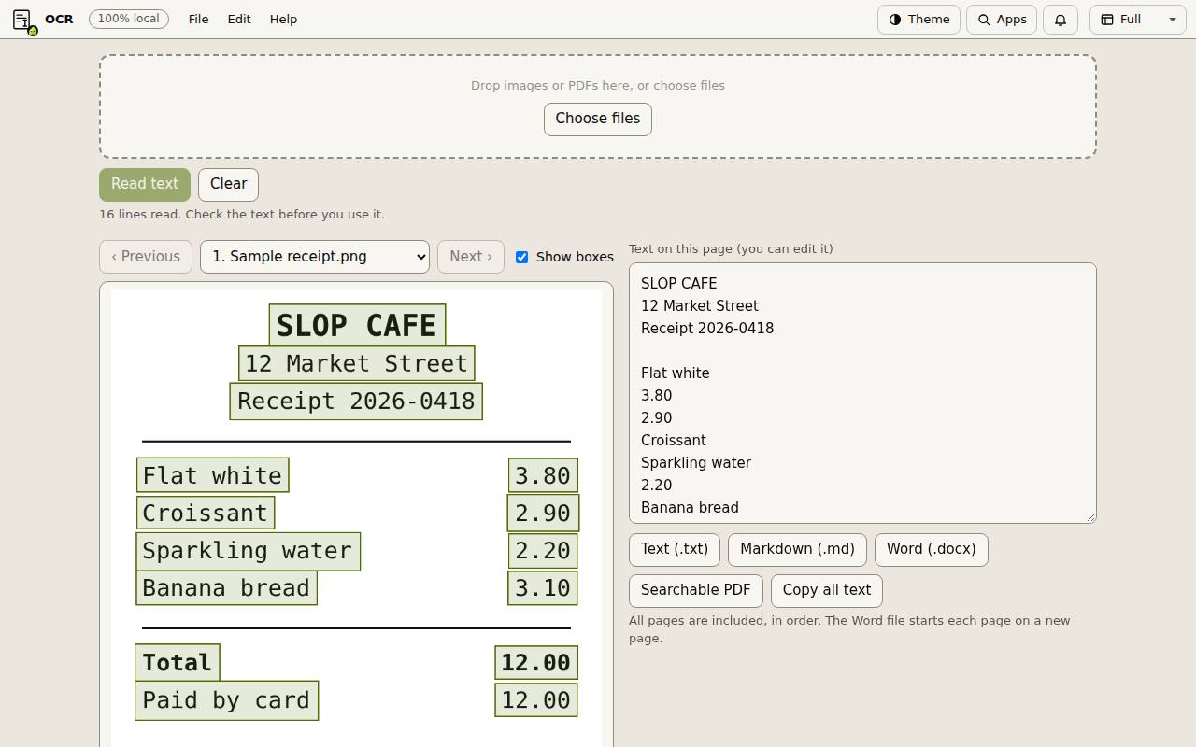This screenshot has height=747, width=1196.
Task: Select the 12 Market Street box
Action: click(357, 363)
